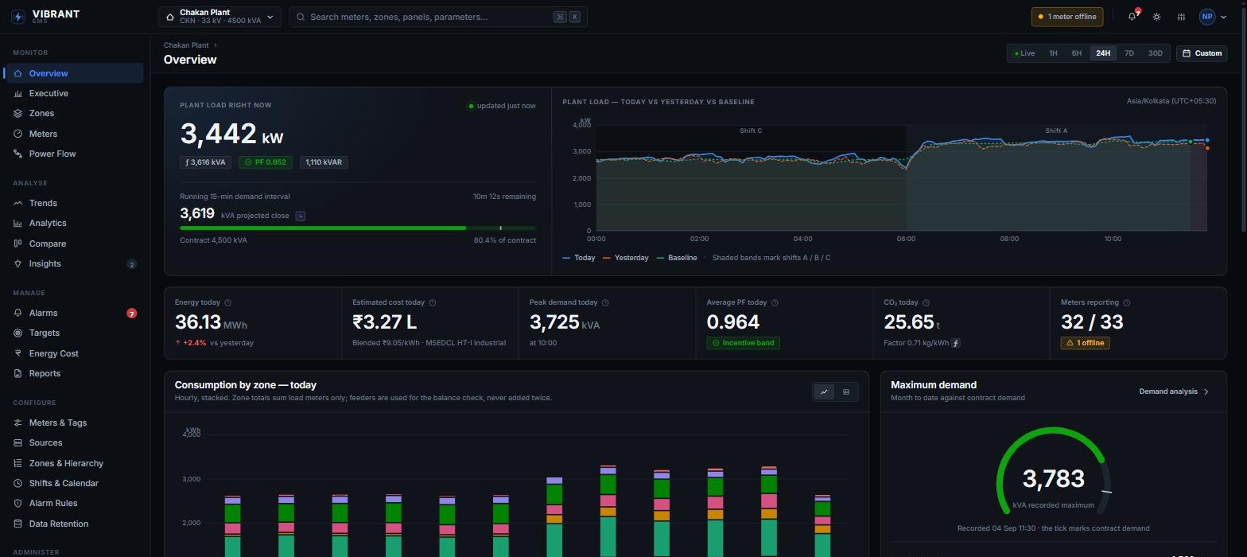Click the Baseline legend color swatch
Screen dimensions: 1247x557
(x=660, y=258)
